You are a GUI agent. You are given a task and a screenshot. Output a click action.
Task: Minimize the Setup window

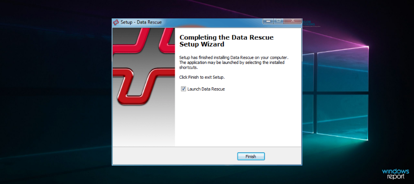(x=268, y=21)
